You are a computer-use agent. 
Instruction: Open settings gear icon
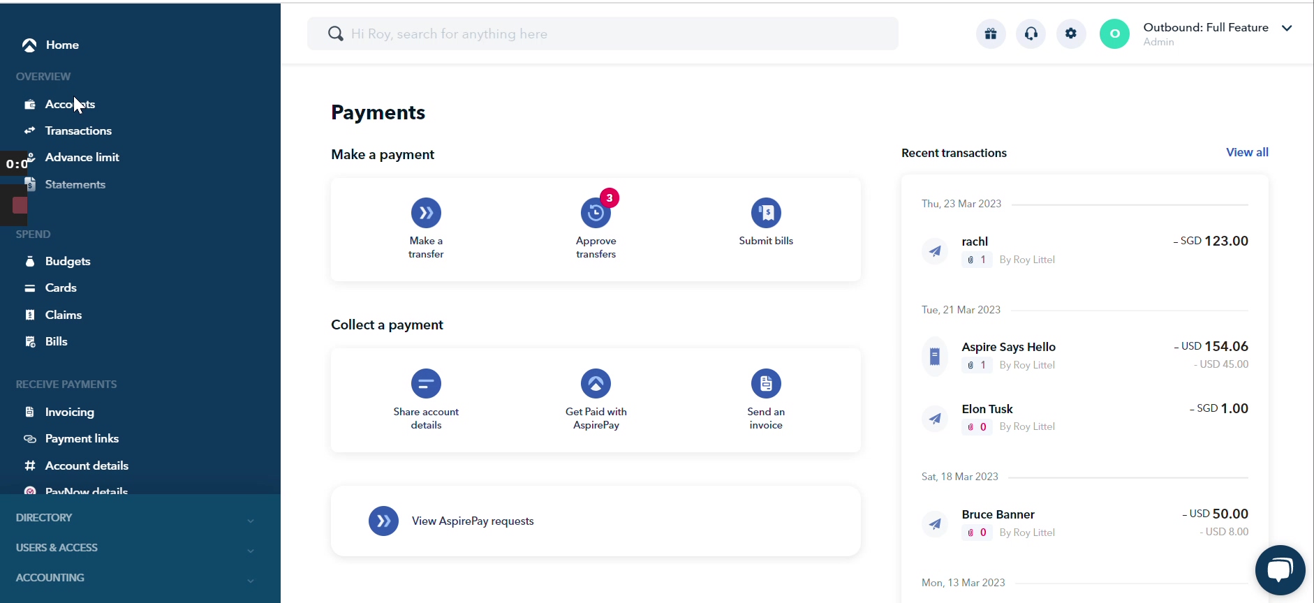pyautogui.click(x=1071, y=33)
